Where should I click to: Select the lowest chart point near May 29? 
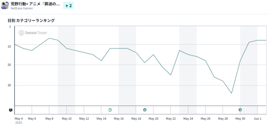point(231,93)
